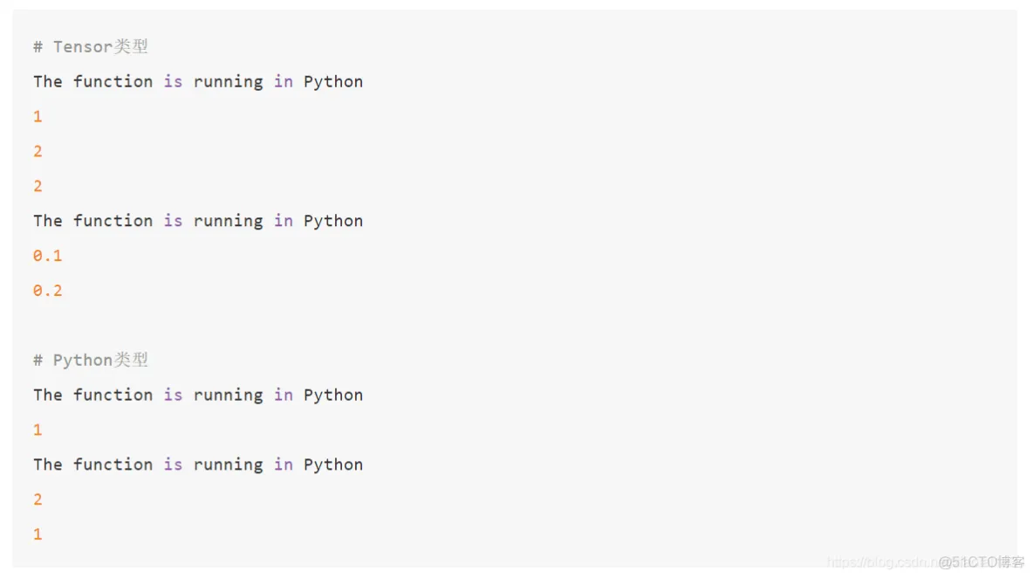Click the first 'The function is running' line
The width and height of the screenshot is (1033, 578).
pos(198,82)
